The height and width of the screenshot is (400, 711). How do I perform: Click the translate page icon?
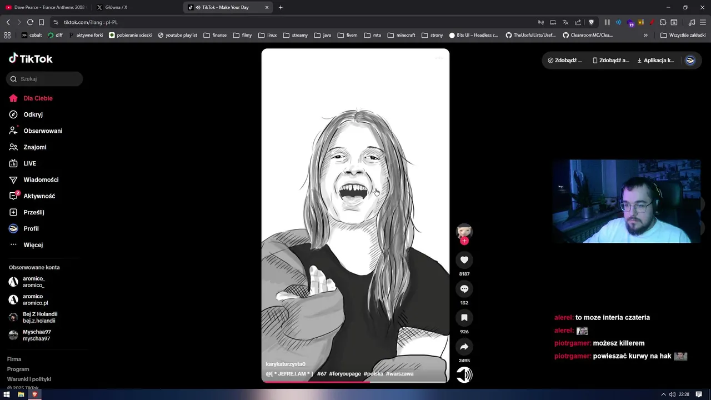coord(565,22)
